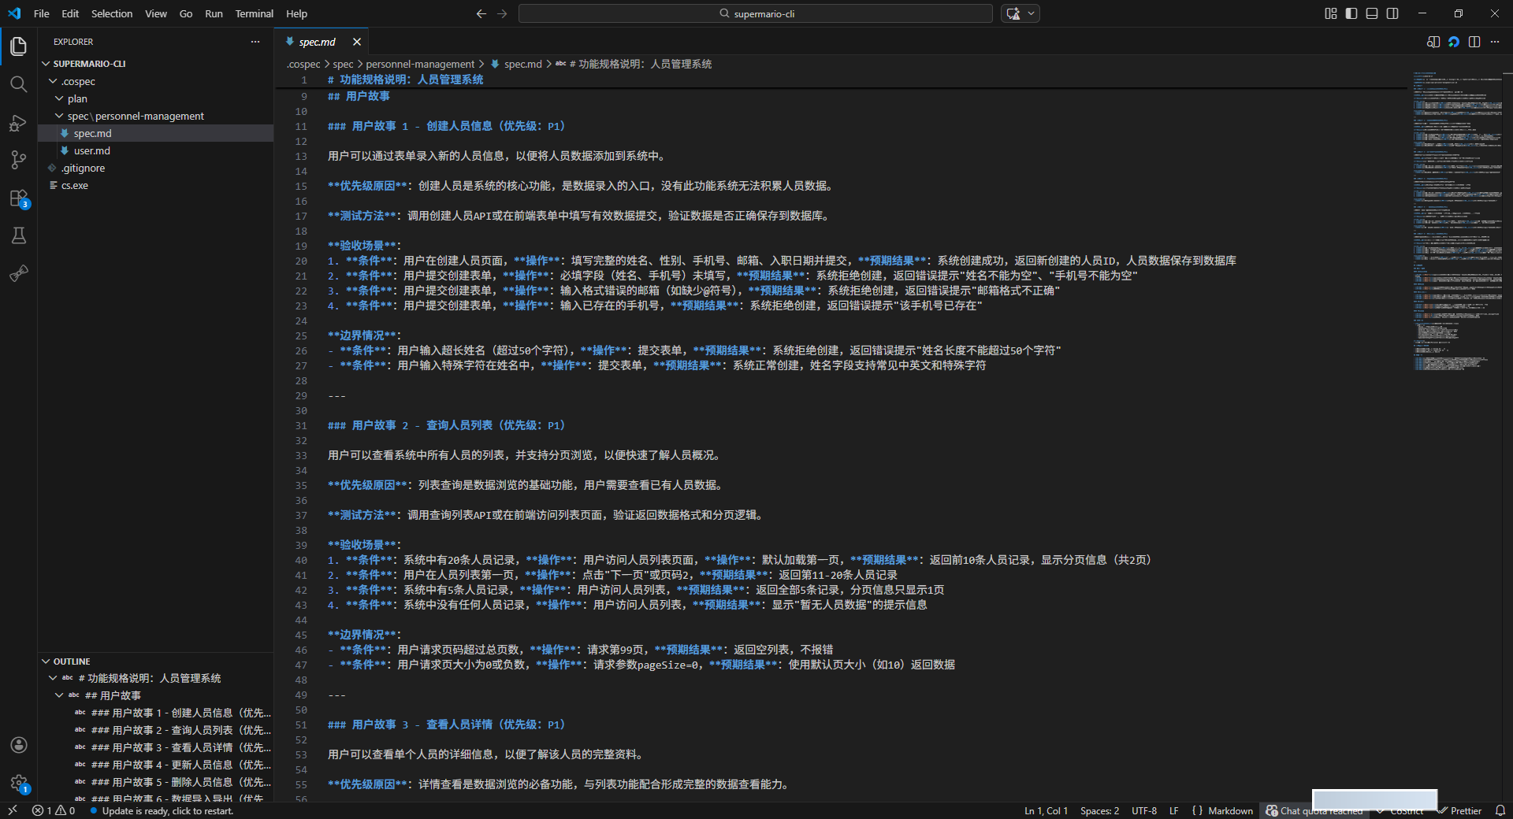Toggle the primary side bar visibility
The height and width of the screenshot is (819, 1513).
coord(1351,13)
